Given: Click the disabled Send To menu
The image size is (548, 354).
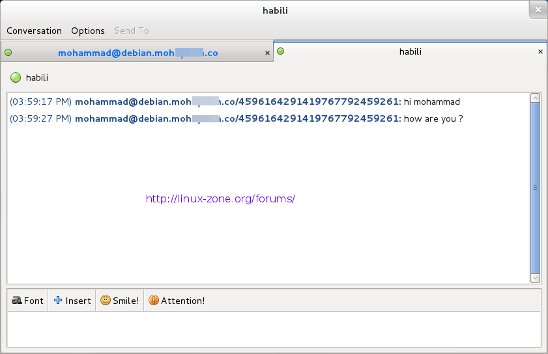Looking at the screenshot, I should click(x=132, y=31).
